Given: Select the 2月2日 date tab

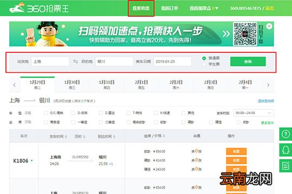Looking at the screenshot, I should click(x=176, y=85).
